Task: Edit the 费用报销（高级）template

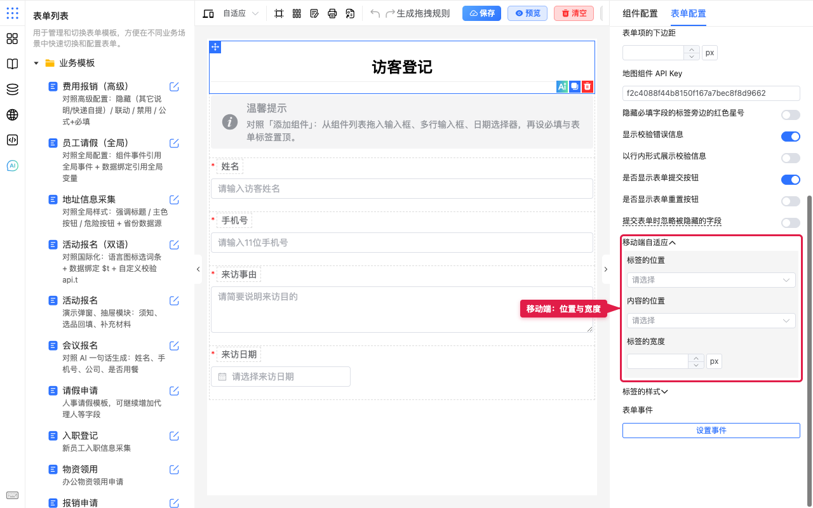Action: [174, 87]
